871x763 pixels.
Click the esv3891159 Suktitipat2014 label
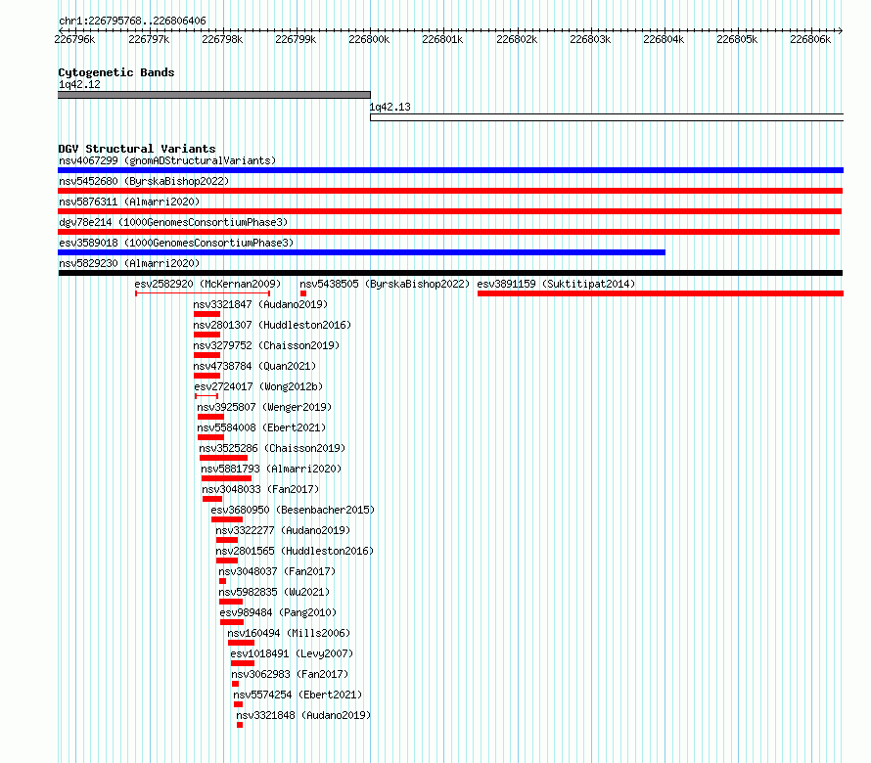point(556,284)
